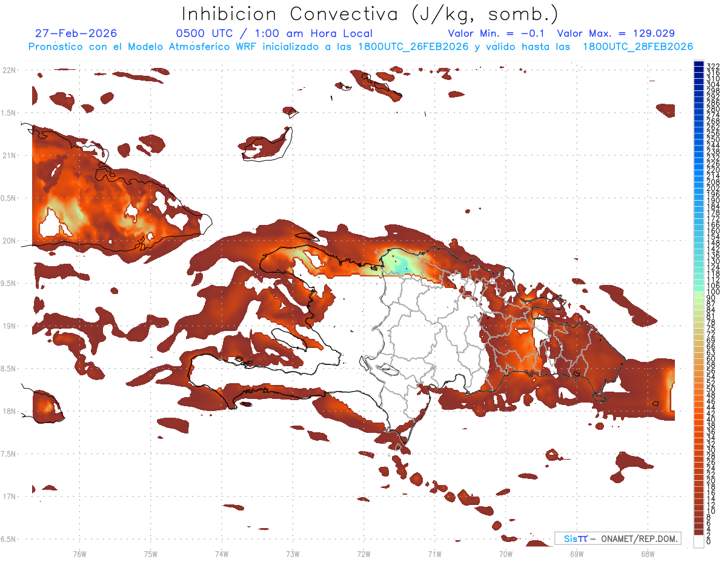Click the '70W' longitude label
727x562 pixels.
tap(506, 554)
